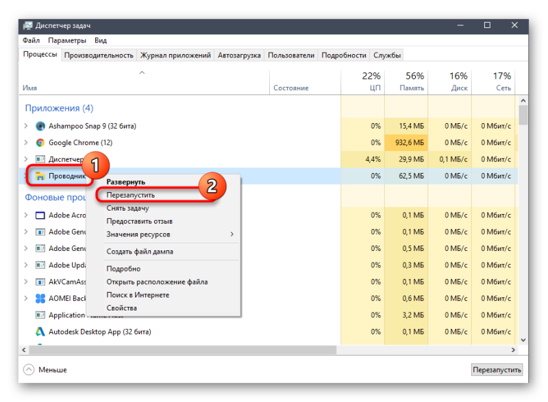
Task: Click the 4,4% CPU value
Action: [x=373, y=159]
